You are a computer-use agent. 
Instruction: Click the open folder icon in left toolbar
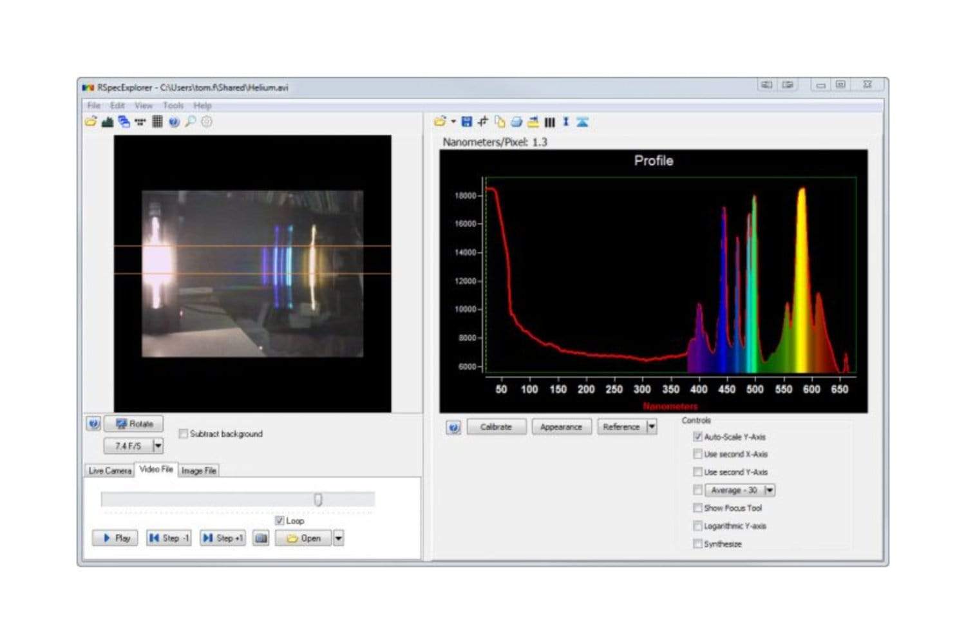tap(91, 122)
